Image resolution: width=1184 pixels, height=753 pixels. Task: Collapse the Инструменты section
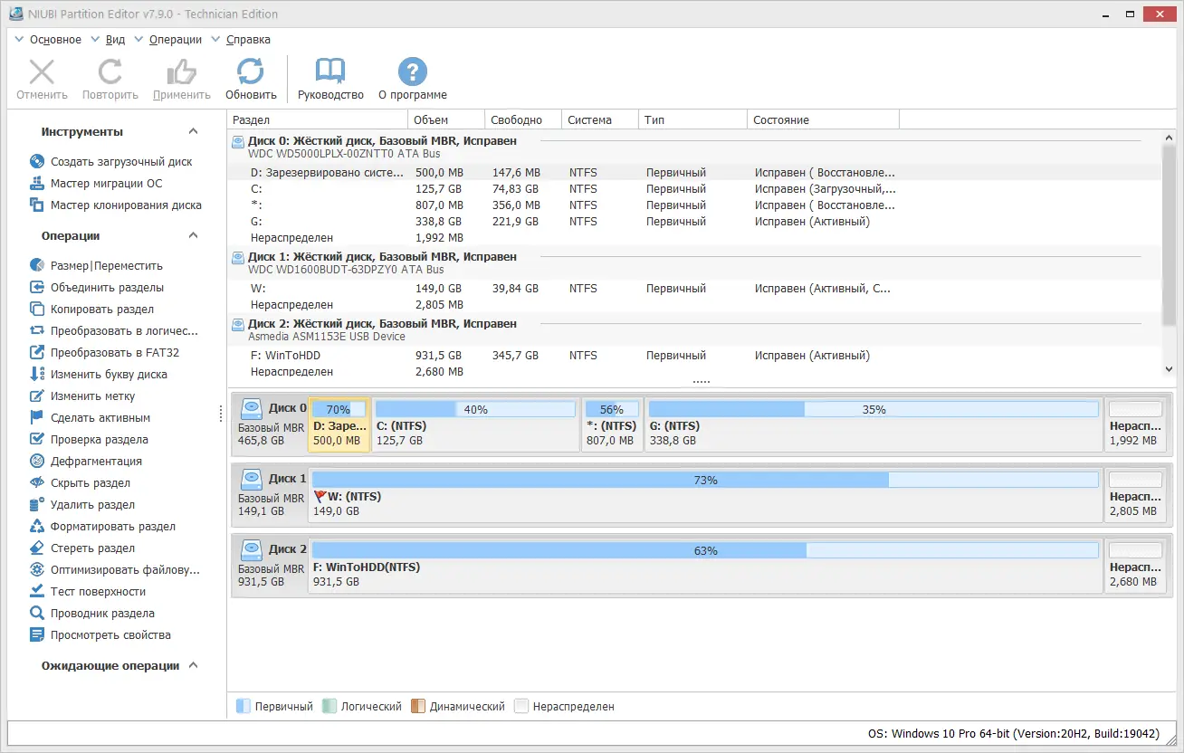[192, 131]
